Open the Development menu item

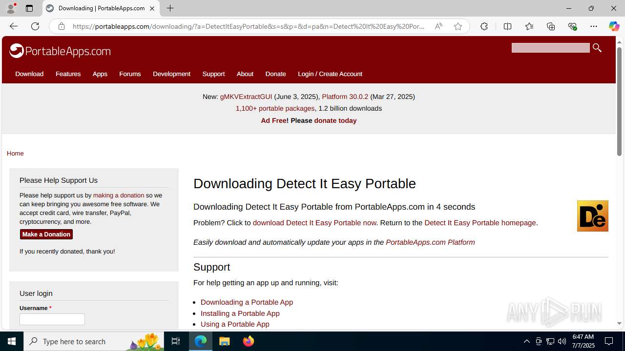171,74
